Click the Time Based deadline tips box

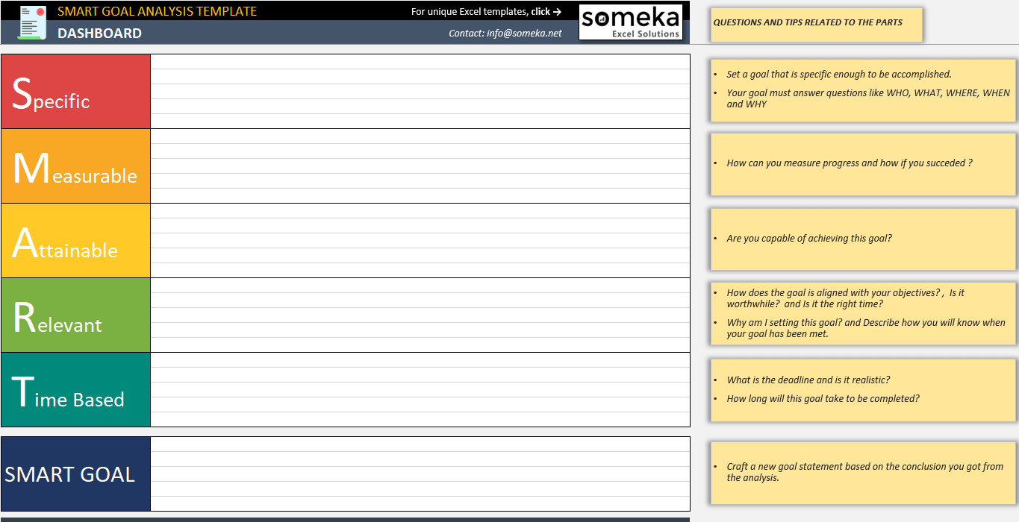pyautogui.click(x=862, y=389)
